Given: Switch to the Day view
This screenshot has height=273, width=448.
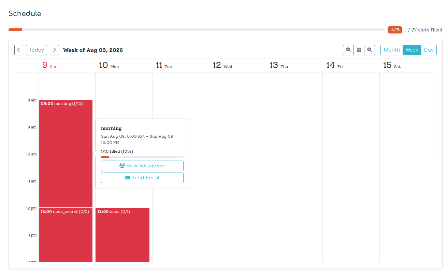Looking at the screenshot, I should [429, 50].
